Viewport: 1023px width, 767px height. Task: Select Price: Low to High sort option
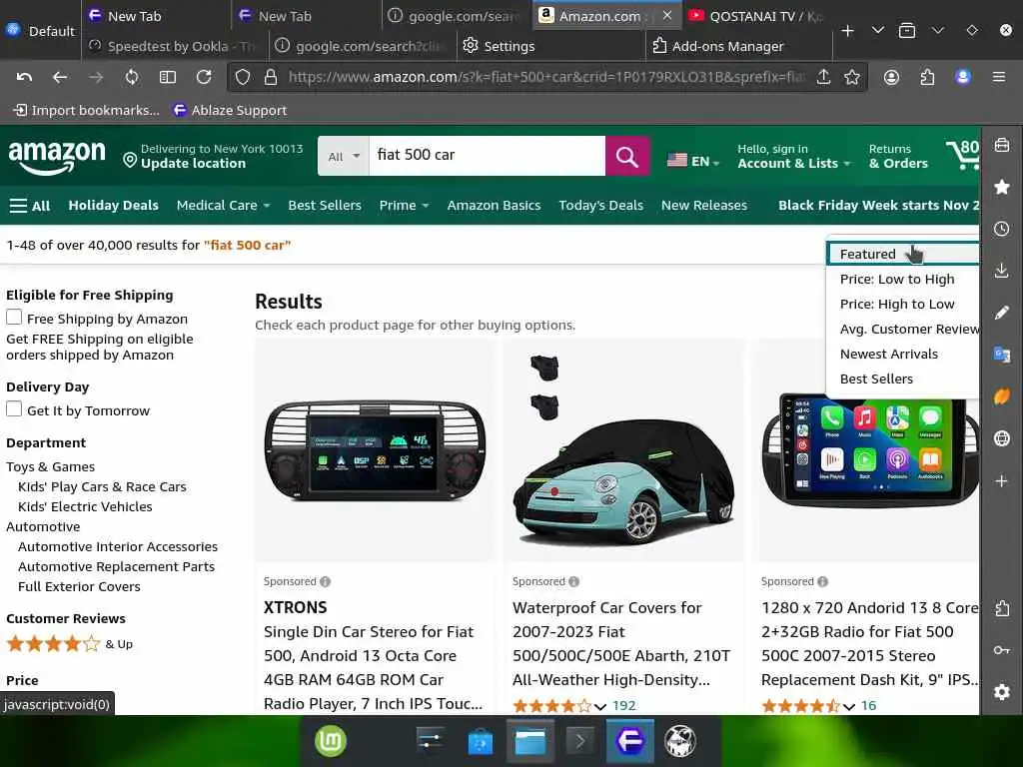[903, 280]
